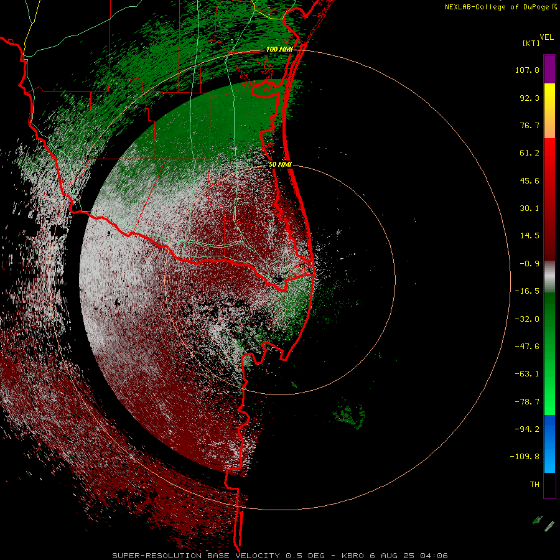Screen dimensions: 560x560
Task: Click the 92.3 legend value
Action: click(530, 98)
